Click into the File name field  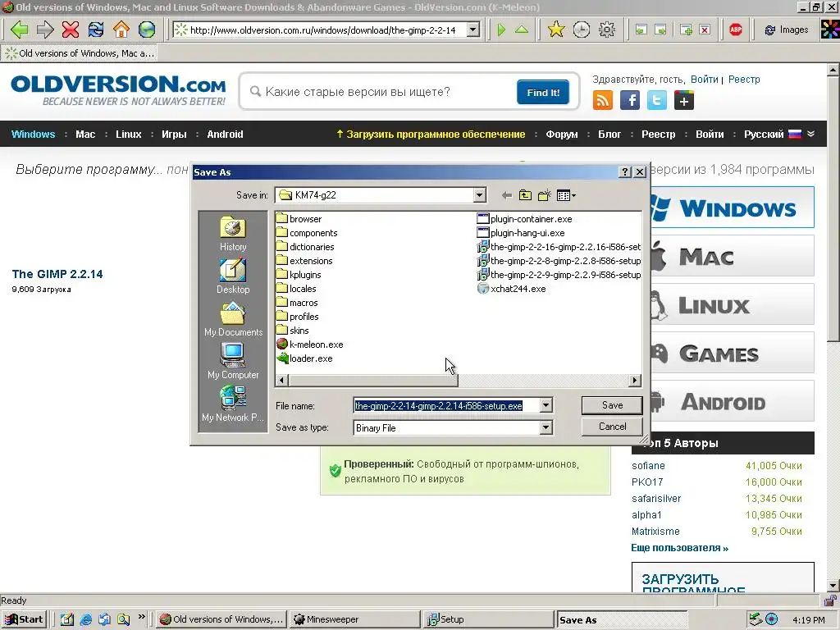[445, 405]
